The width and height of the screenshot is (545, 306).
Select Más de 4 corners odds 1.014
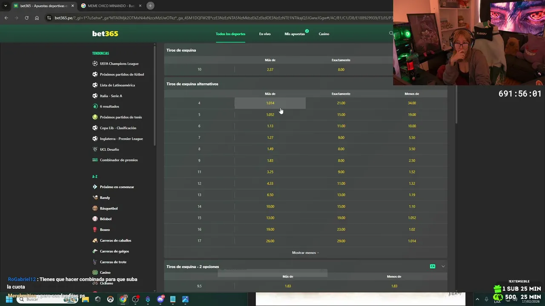coord(270,103)
